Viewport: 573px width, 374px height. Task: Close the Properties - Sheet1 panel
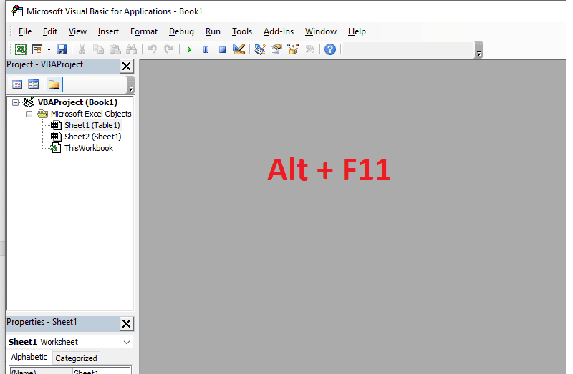pos(127,324)
